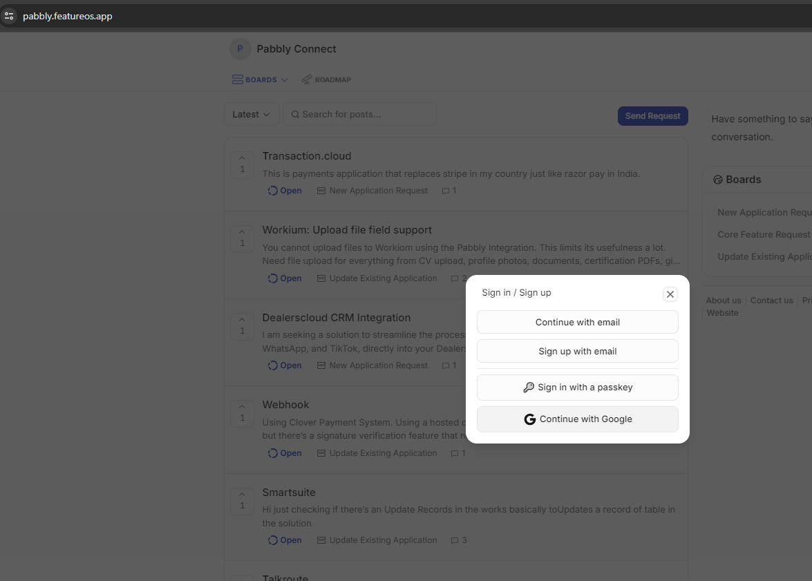The image size is (812, 581).
Task: Select Update Existing Application board in sidebar
Action: [764, 257]
